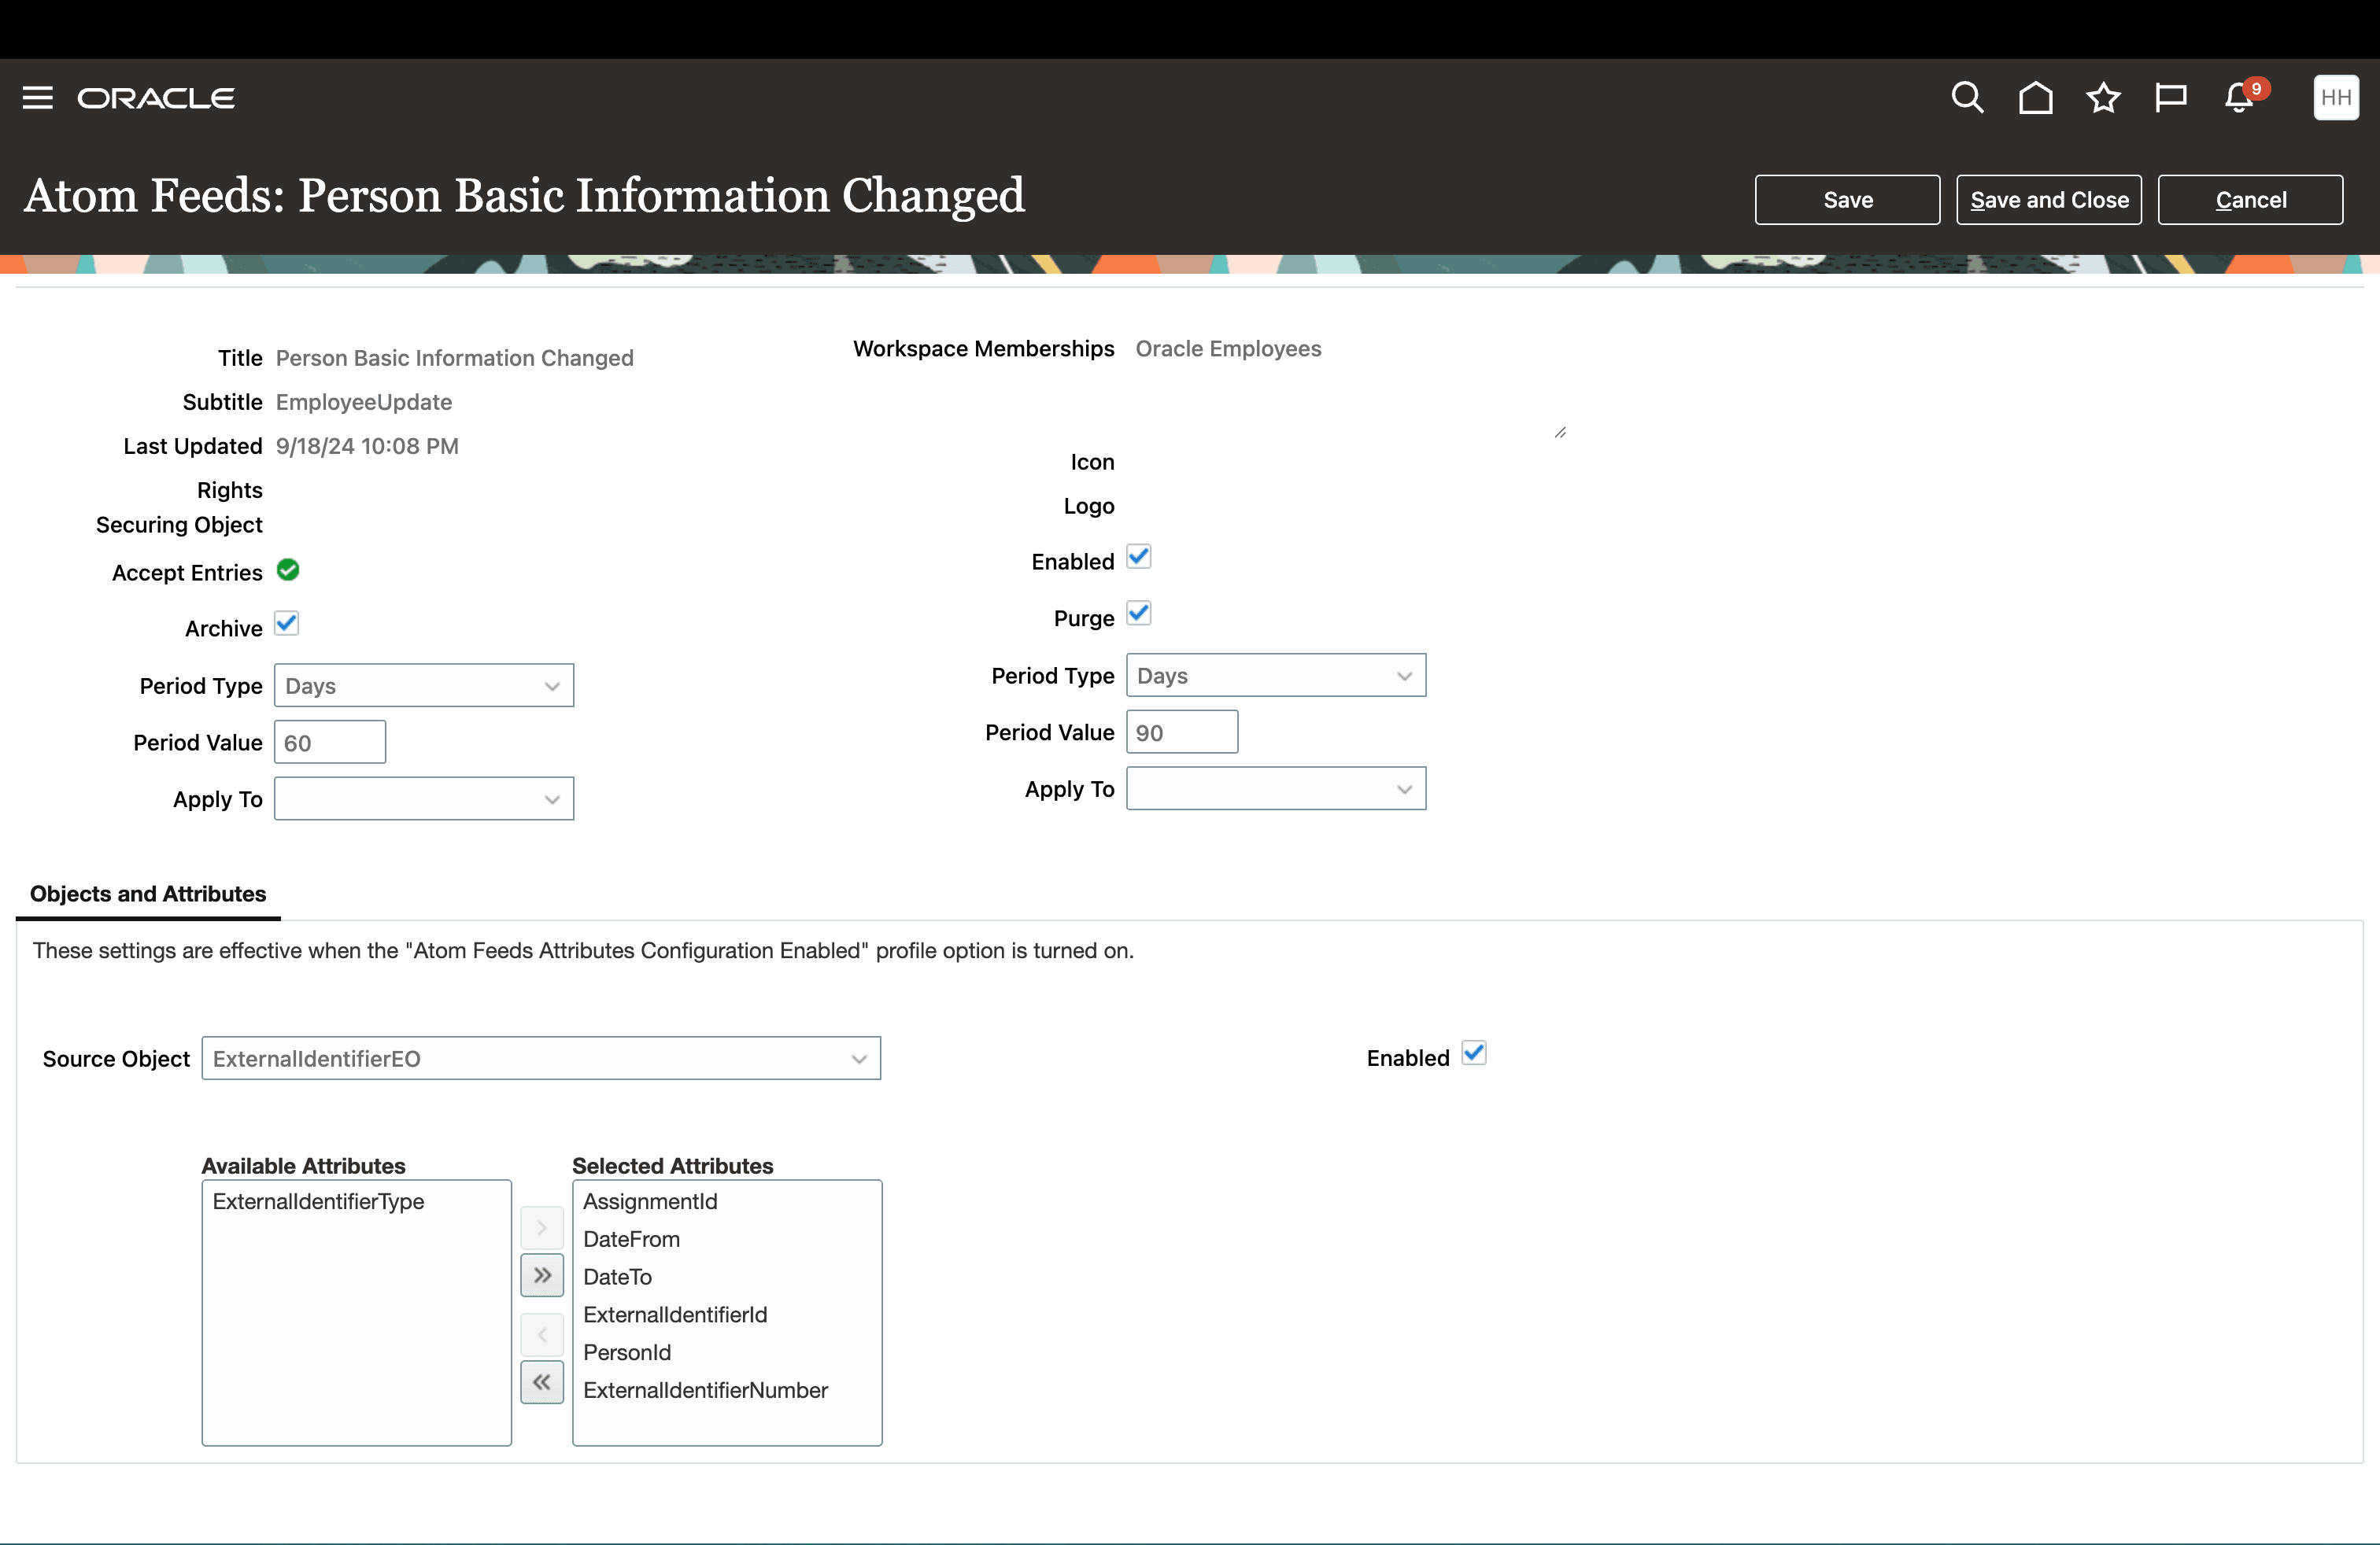Screen dimensions: 2380x1545
Task: Click the Save and Close button
Action: point(2048,199)
